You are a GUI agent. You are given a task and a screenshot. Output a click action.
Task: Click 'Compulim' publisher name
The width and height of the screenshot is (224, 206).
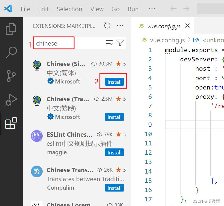click(60, 188)
